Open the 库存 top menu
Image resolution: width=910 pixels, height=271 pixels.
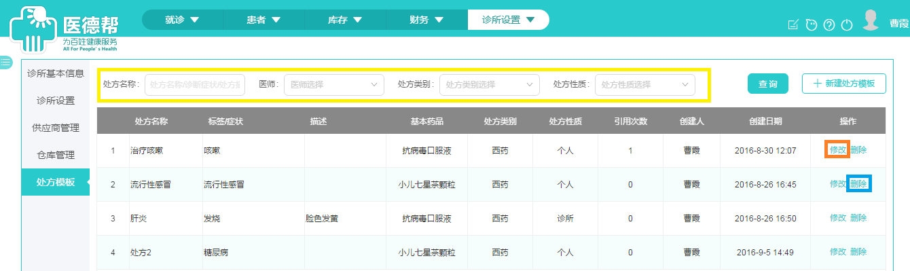[x=345, y=20]
